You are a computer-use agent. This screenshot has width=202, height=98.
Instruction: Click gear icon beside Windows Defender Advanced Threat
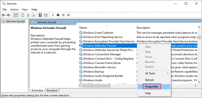click(x=81, y=50)
